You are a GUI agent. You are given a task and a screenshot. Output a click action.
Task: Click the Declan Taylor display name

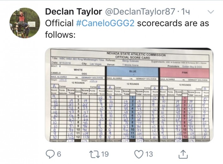[x=73, y=12]
